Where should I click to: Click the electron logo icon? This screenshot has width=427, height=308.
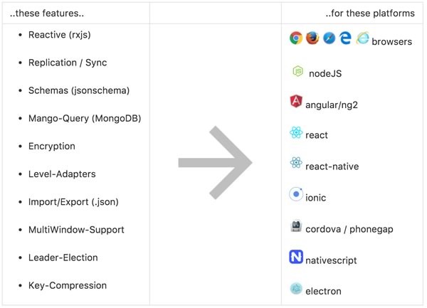tap(296, 288)
